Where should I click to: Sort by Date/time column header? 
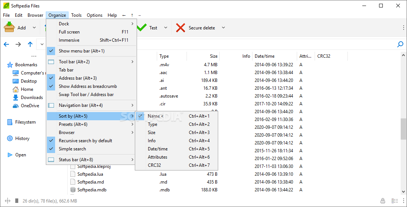pos(274,56)
